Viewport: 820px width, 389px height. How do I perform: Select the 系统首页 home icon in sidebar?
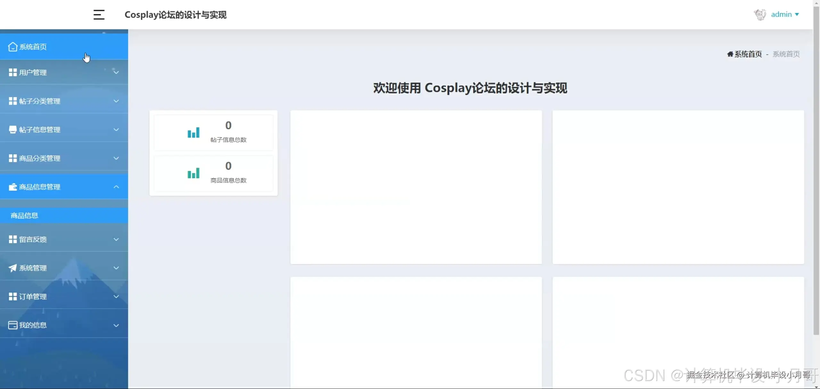click(x=12, y=46)
